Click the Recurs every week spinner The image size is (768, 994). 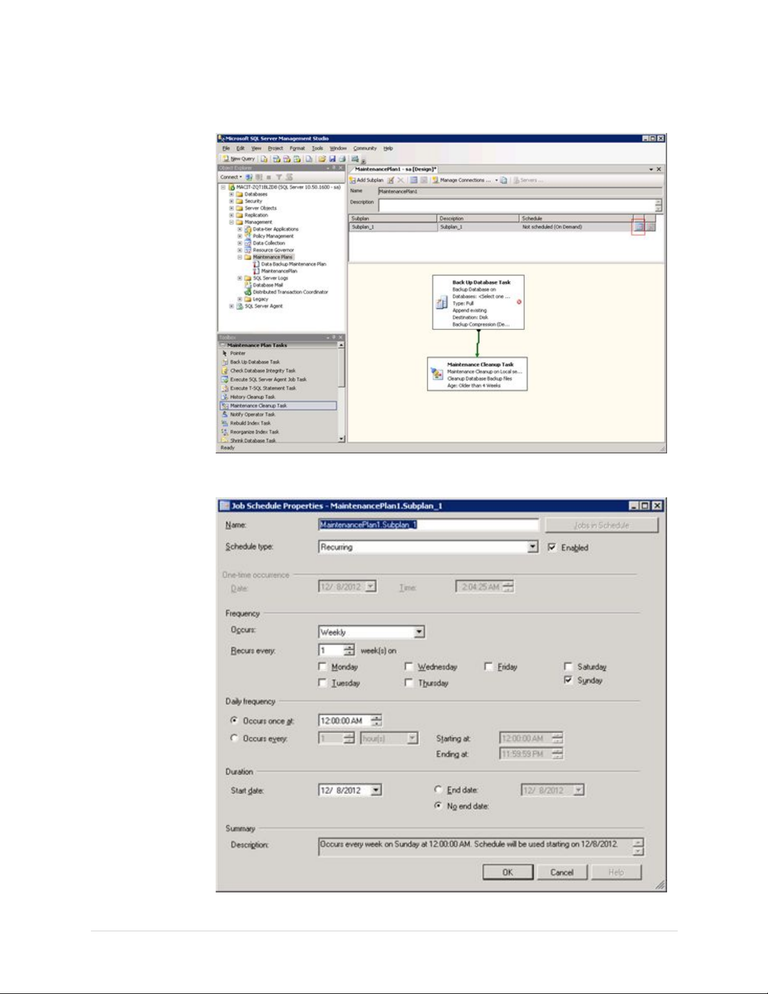[x=350, y=650]
